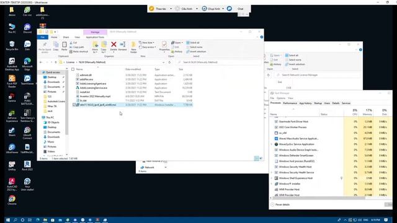Expand WavesSysSvc Service Application process

tap(272, 144)
